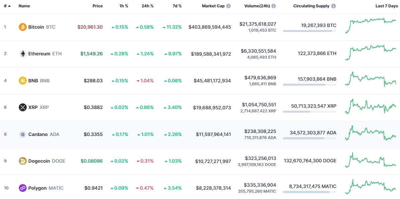400x199 pixels.
Task: Open the XRP coin page link
Action: click(38, 107)
